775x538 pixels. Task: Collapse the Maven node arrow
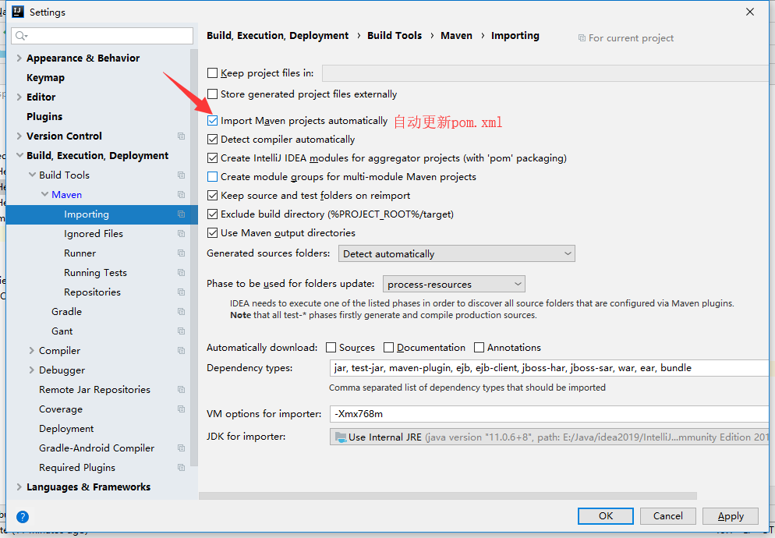click(44, 195)
